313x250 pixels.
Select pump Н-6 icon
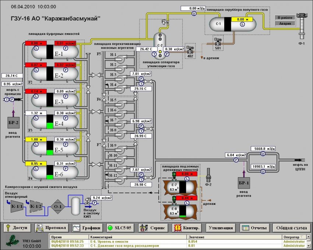(x=120, y=114)
